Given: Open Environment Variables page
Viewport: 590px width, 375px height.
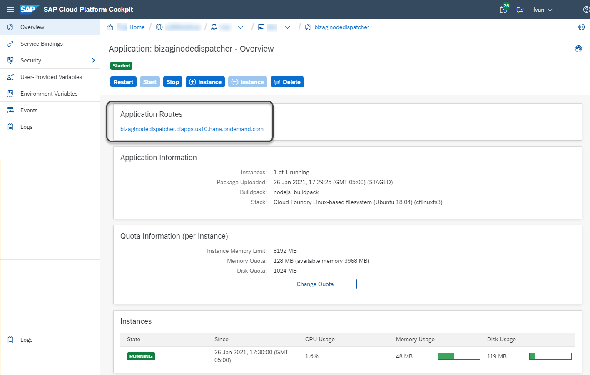Looking at the screenshot, I should [50, 94].
